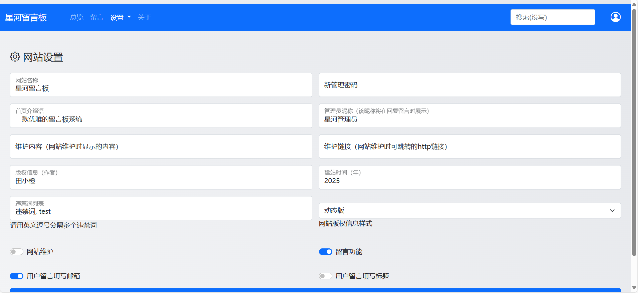638x293 pixels.
Task: Click the blue button at page bottom
Action: coord(315,290)
